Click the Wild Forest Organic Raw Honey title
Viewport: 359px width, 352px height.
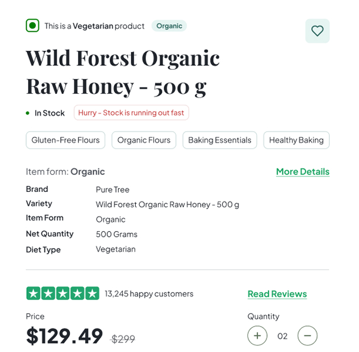[x=123, y=73]
